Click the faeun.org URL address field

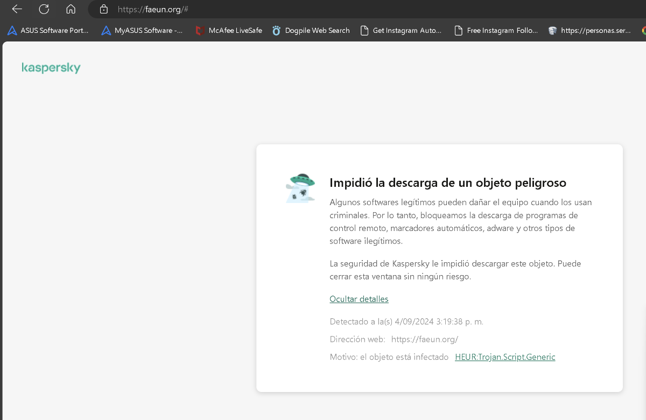[153, 9]
